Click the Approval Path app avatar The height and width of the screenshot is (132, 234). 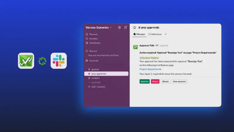tap(135, 47)
